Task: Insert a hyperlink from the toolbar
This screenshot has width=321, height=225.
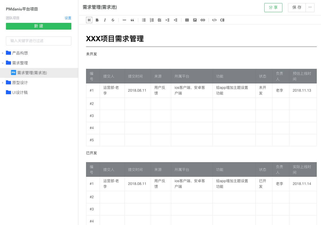Action: 203,20
